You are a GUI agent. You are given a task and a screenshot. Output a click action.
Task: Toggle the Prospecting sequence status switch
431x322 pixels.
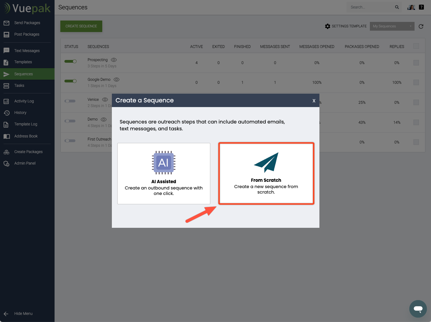tap(70, 61)
